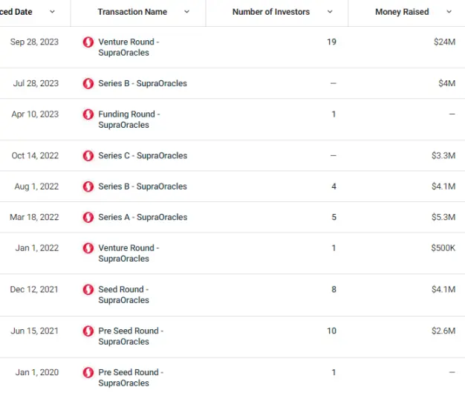Image resolution: width=465 pixels, height=396 pixels.
Task: Click the logo icon next to Series C
Action: [x=88, y=156]
